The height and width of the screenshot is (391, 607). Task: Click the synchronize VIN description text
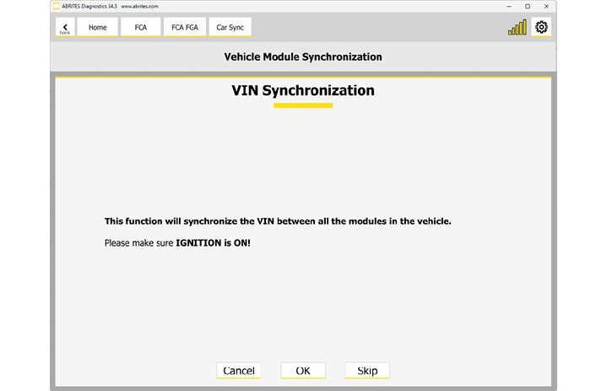tap(278, 221)
